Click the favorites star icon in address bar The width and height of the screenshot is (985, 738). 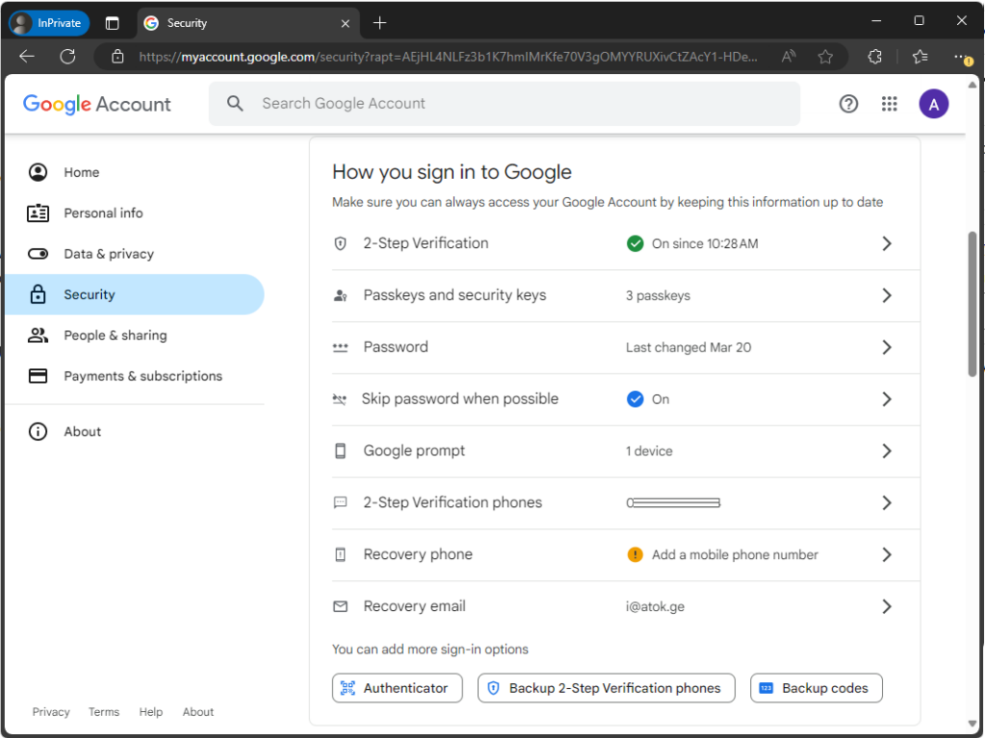(826, 57)
